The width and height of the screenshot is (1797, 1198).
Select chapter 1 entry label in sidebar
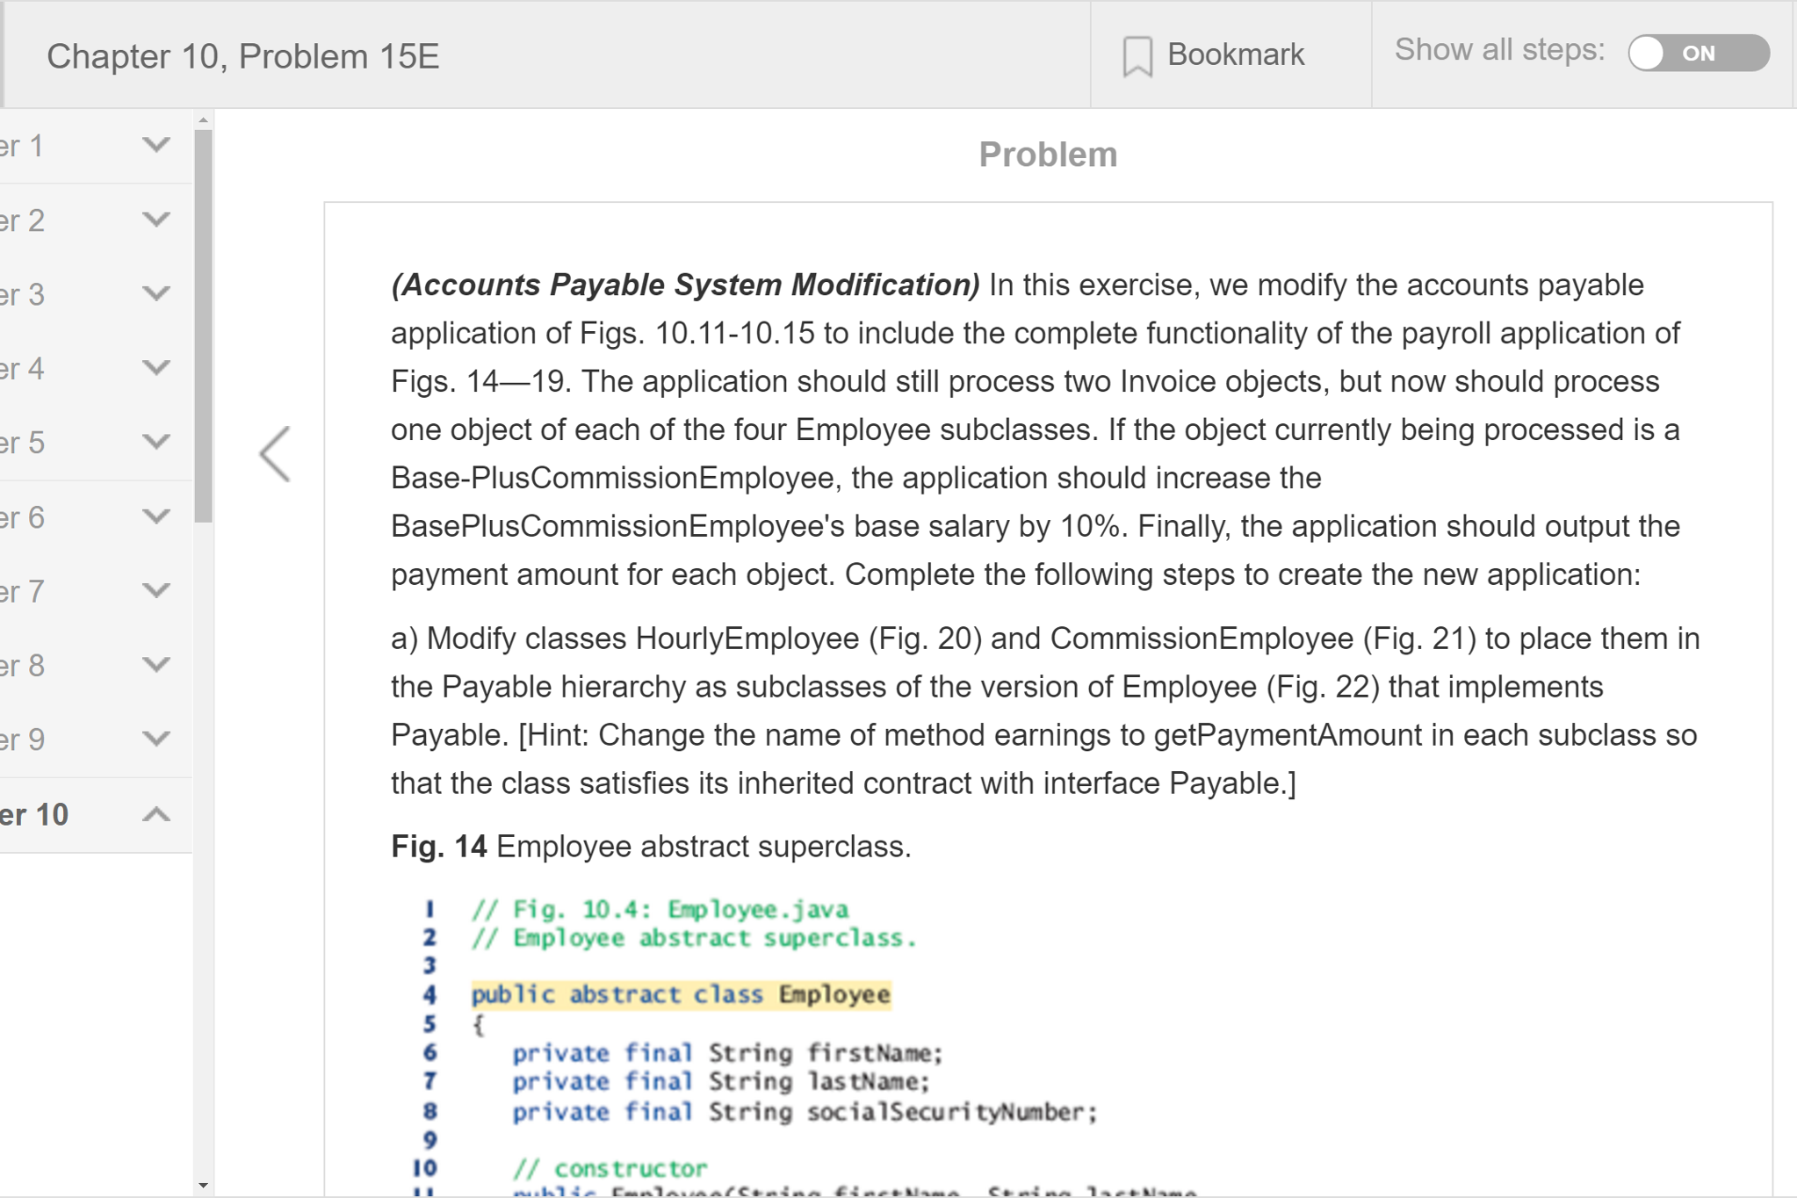coord(22,146)
